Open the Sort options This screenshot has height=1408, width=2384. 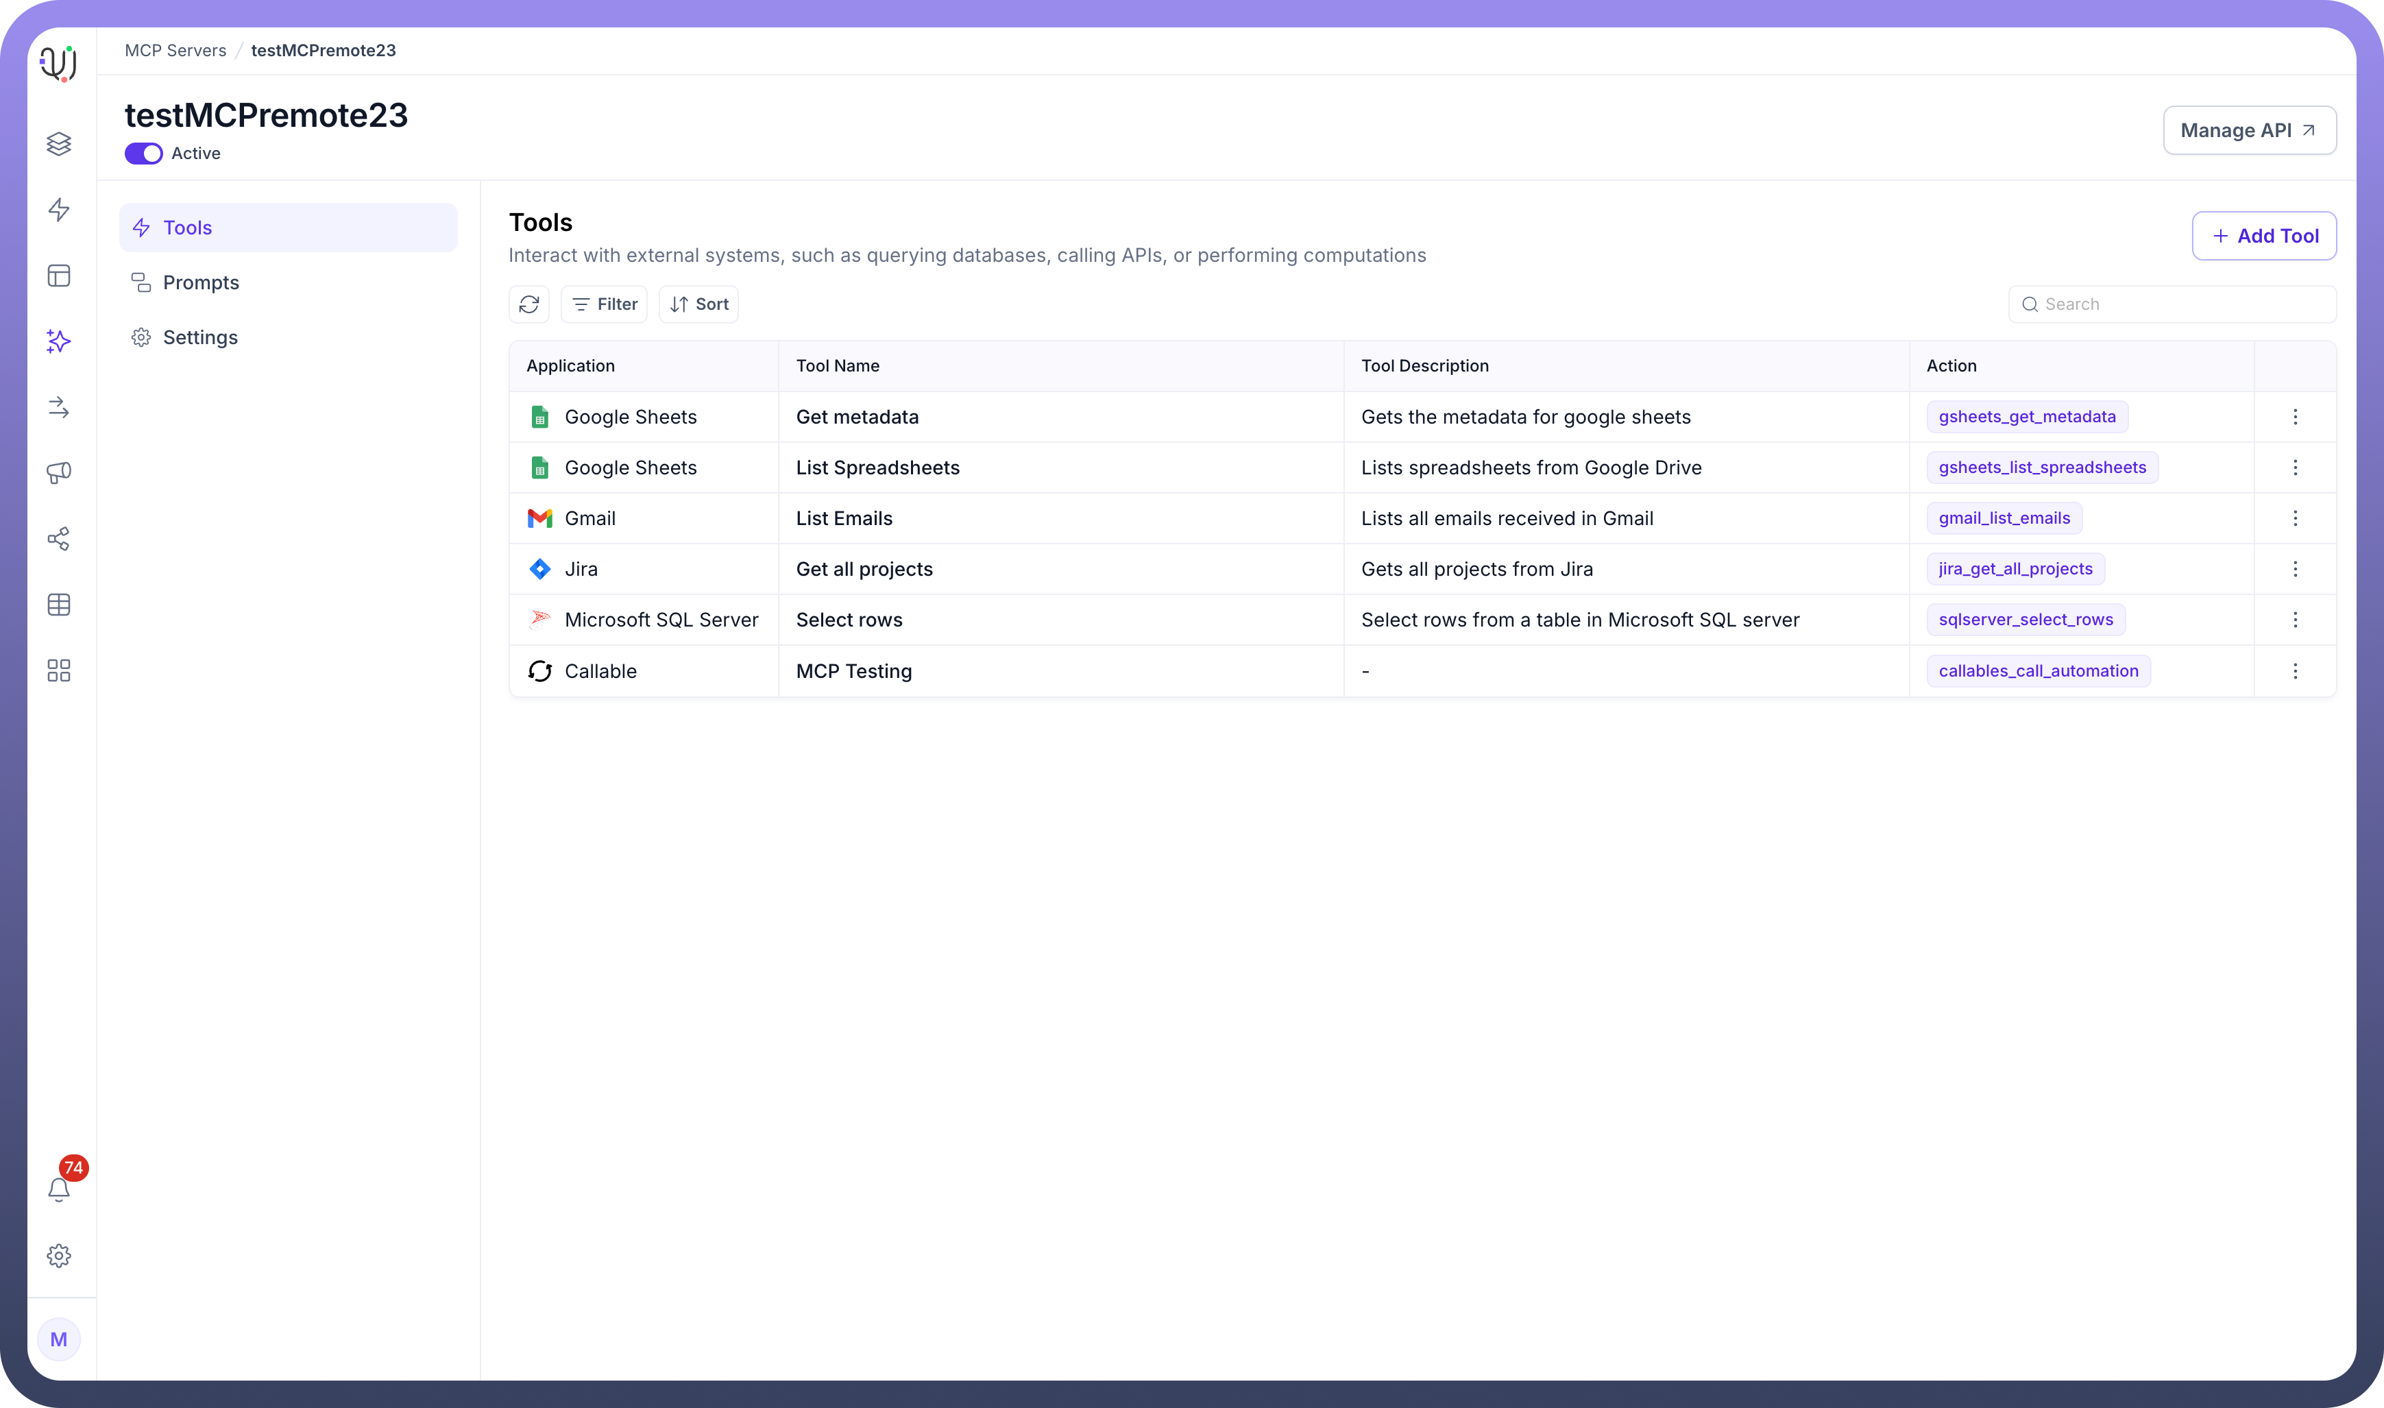click(699, 304)
